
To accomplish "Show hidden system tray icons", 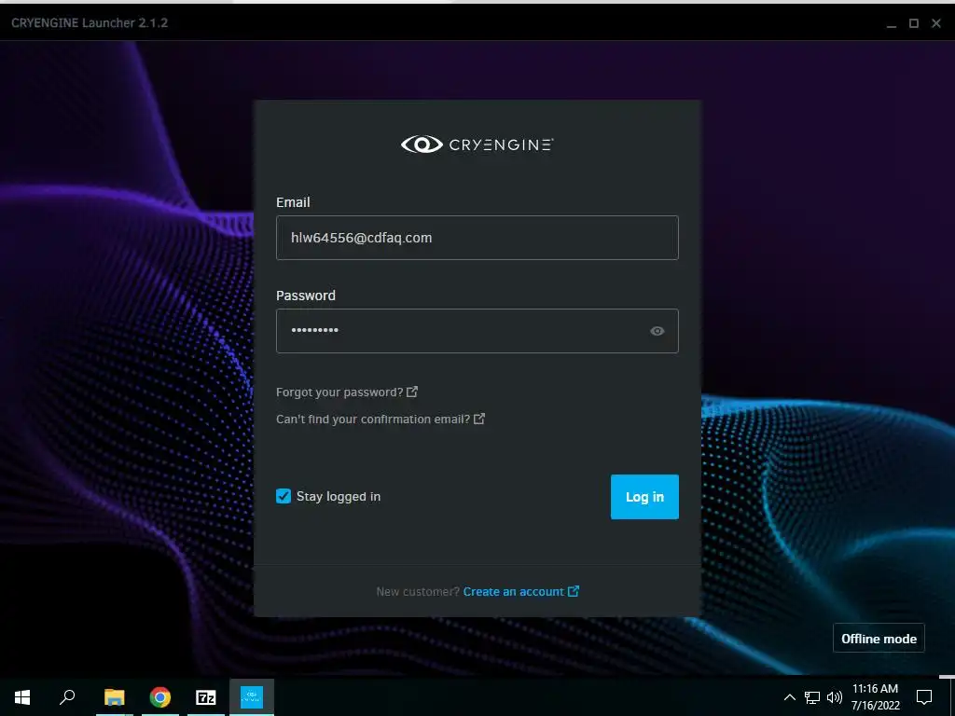I will pos(789,697).
